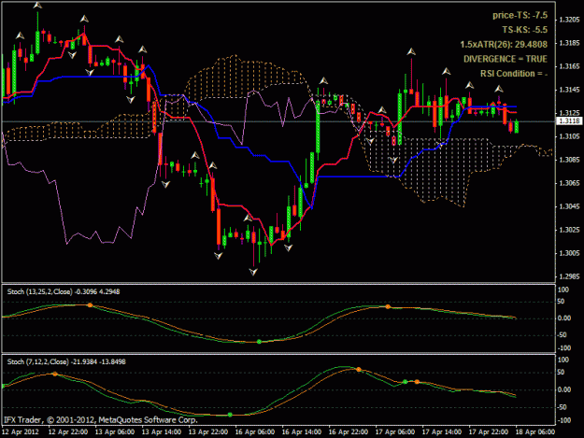The width and height of the screenshot is (584, 438).
Task: Select the DIVERGENCE = TRUE label
Action: pyautogui.click(x=506, y=59)
